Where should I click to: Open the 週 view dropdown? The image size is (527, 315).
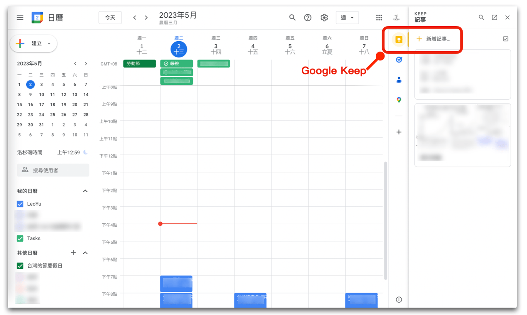click(x=347, y=18)
